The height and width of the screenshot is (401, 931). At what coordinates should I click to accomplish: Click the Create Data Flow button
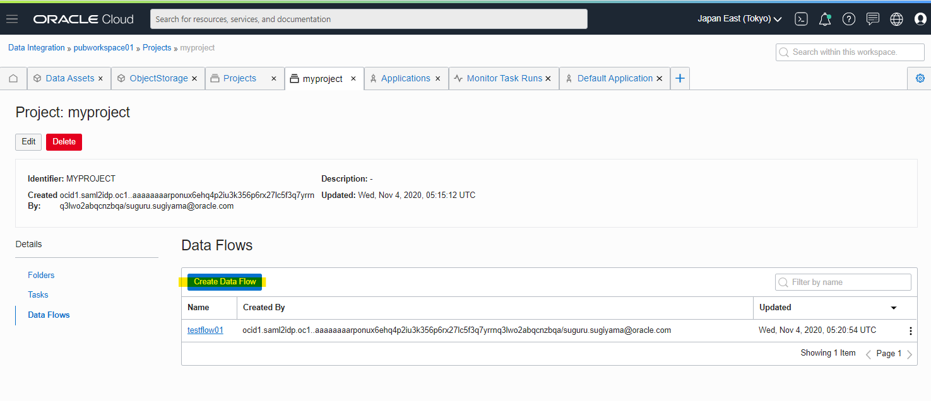tap(225, 282)
